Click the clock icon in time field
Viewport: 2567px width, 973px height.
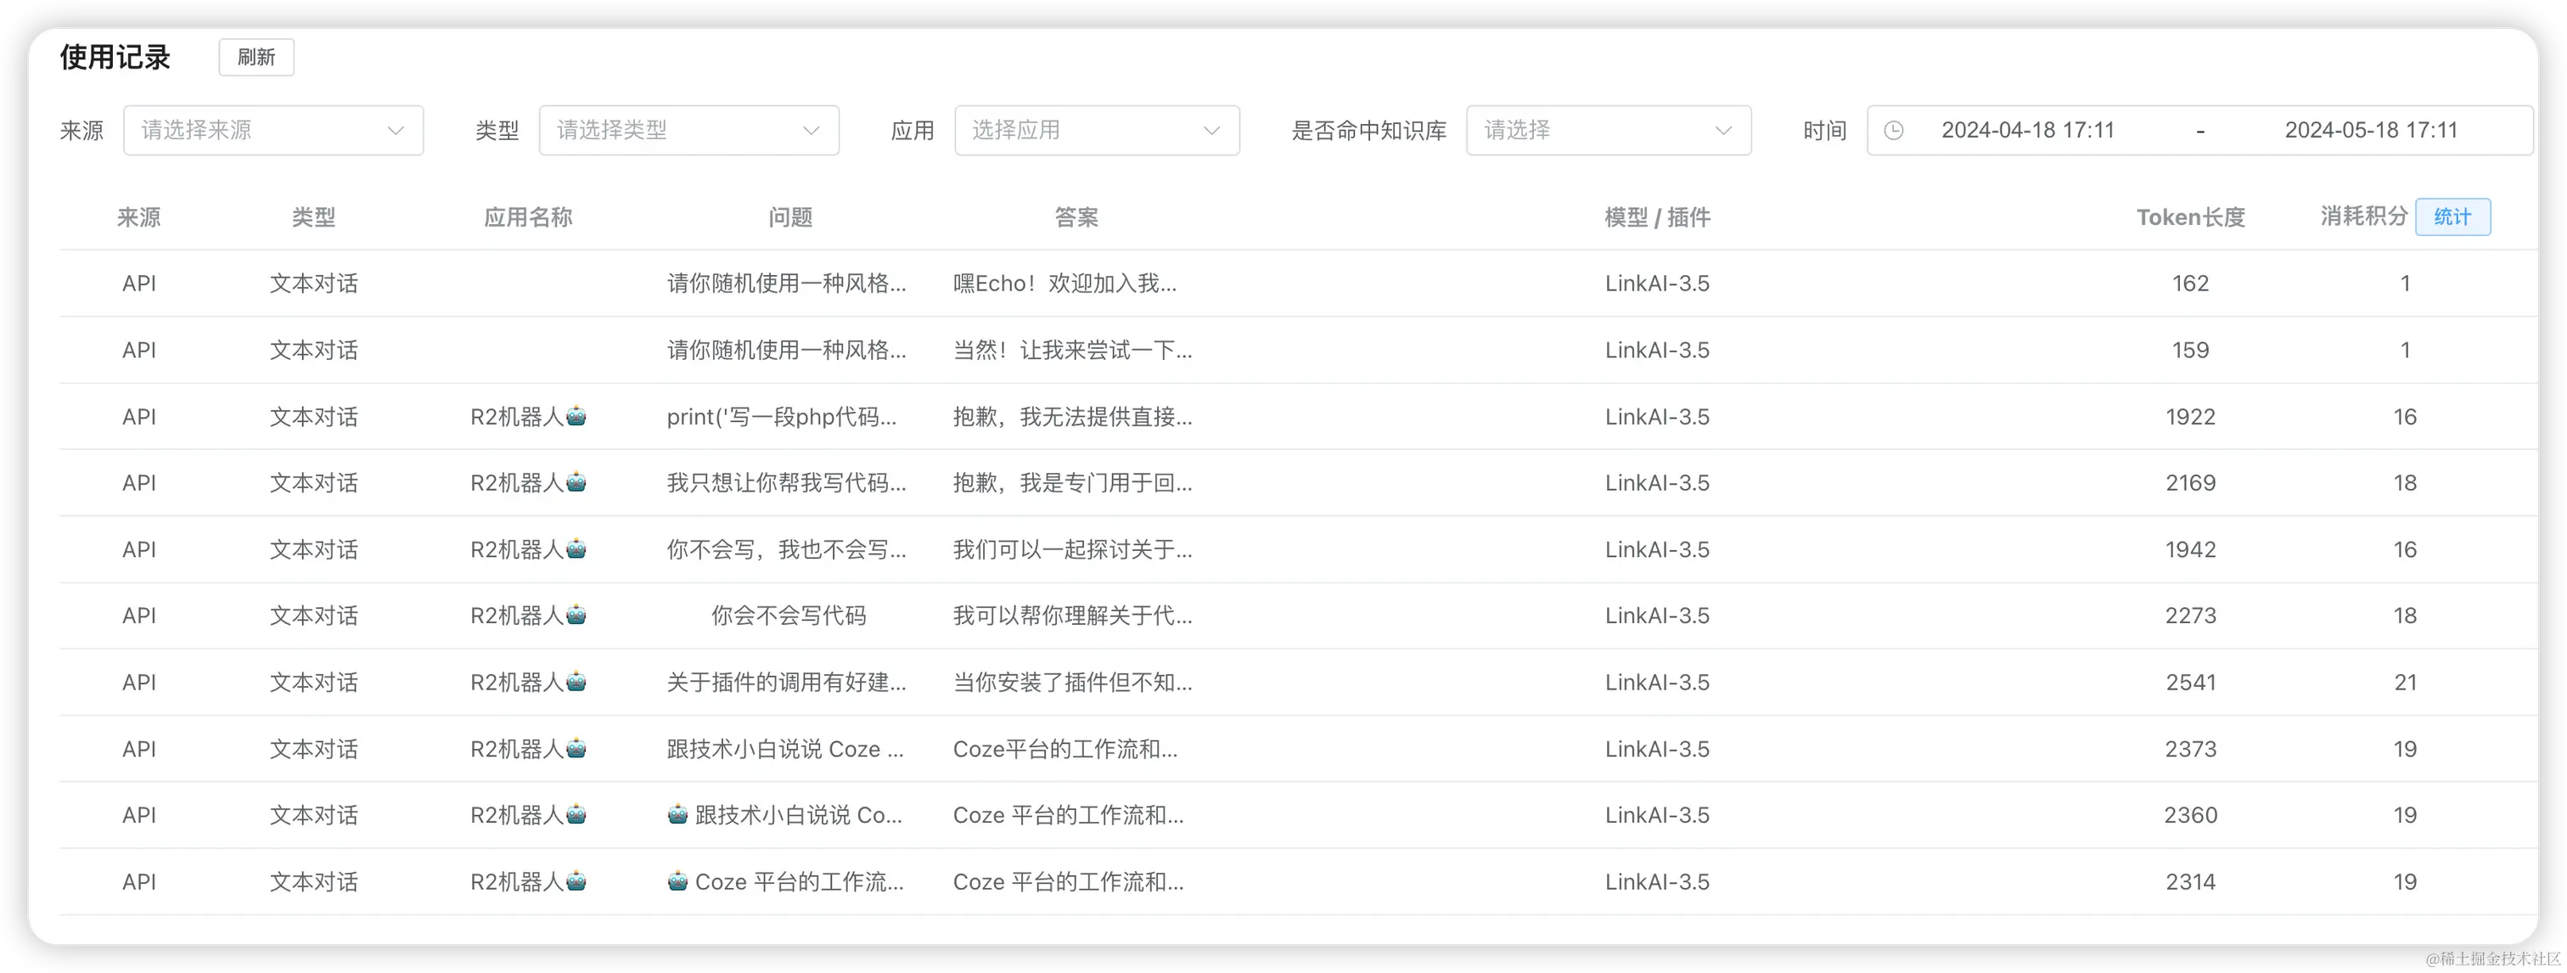click(1893, 131)
